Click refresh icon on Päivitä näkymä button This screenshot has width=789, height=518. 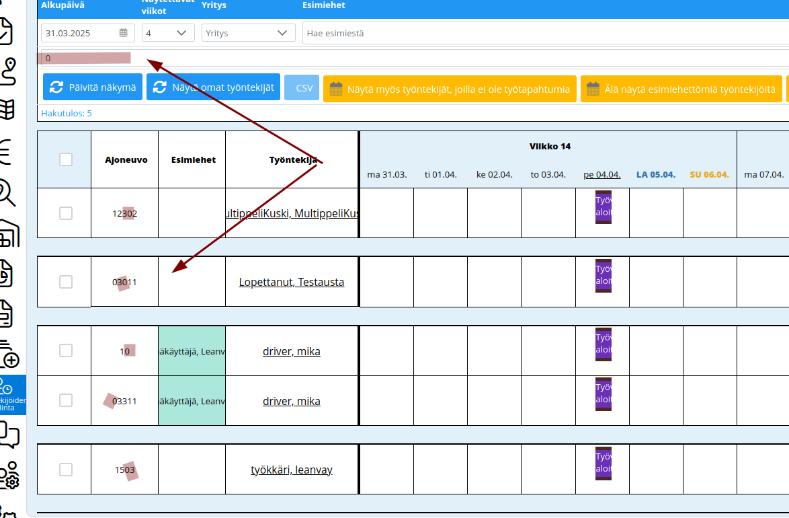56,87
